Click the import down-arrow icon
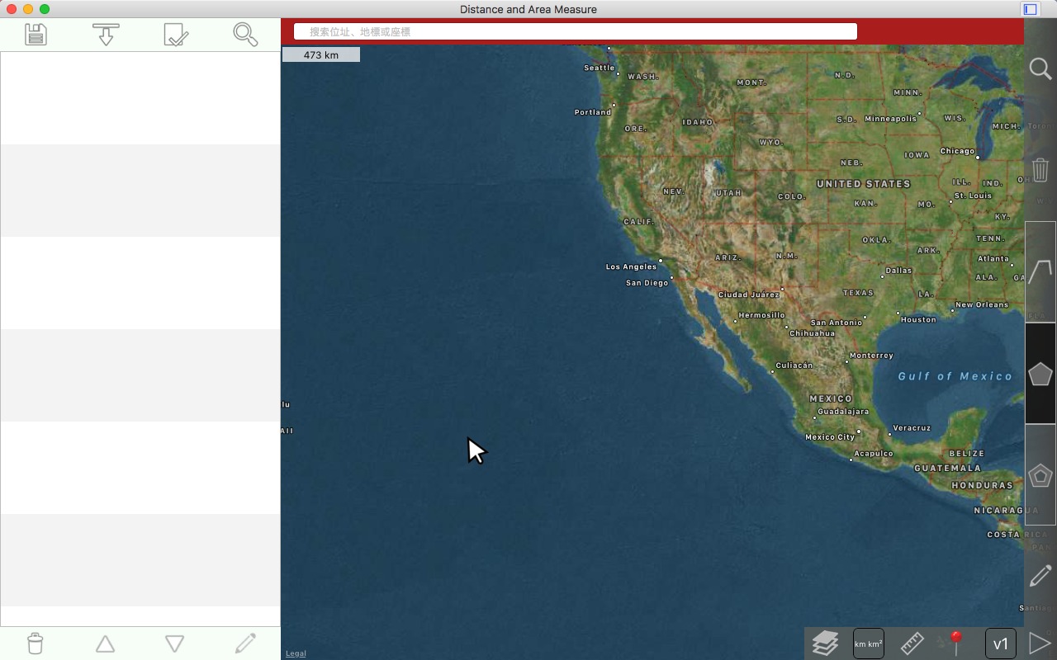The image size is (1057, 660). [x=106, y=34]
